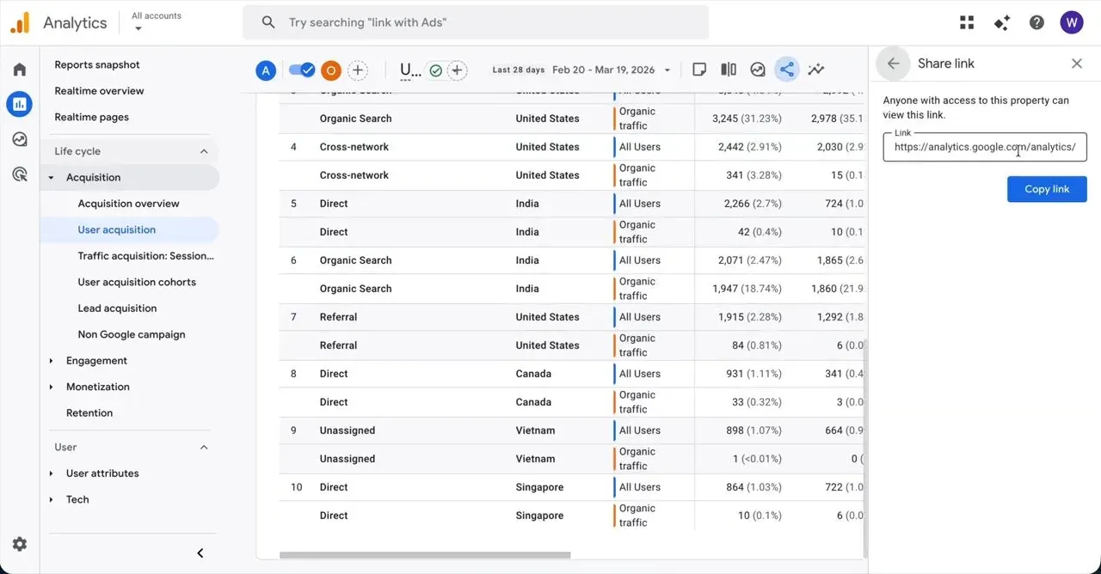Viewport: 1101px width, 574px height.
Task: Click the annotations note icon
Action: click(x=700, y=70)
